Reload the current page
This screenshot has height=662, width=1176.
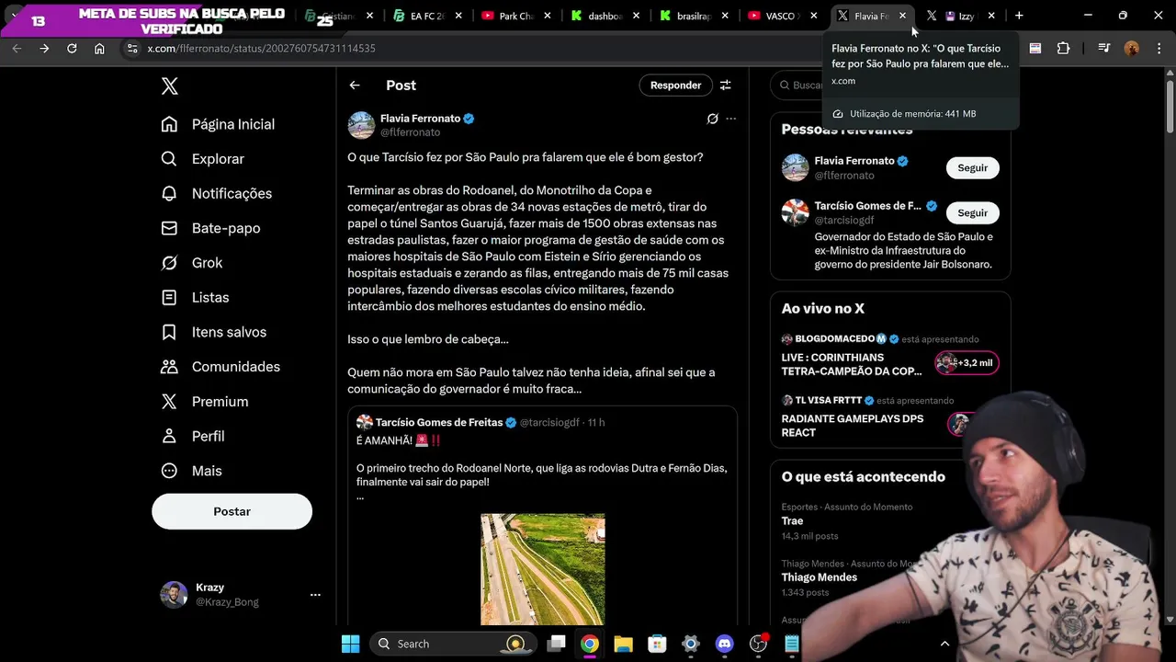[72, 49]
